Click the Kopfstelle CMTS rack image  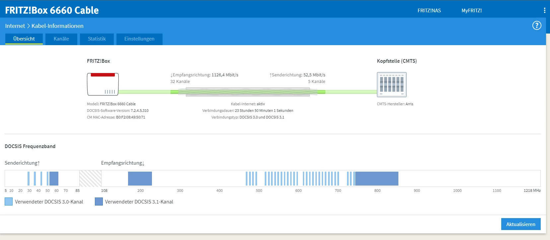click(x=392, y=85)
